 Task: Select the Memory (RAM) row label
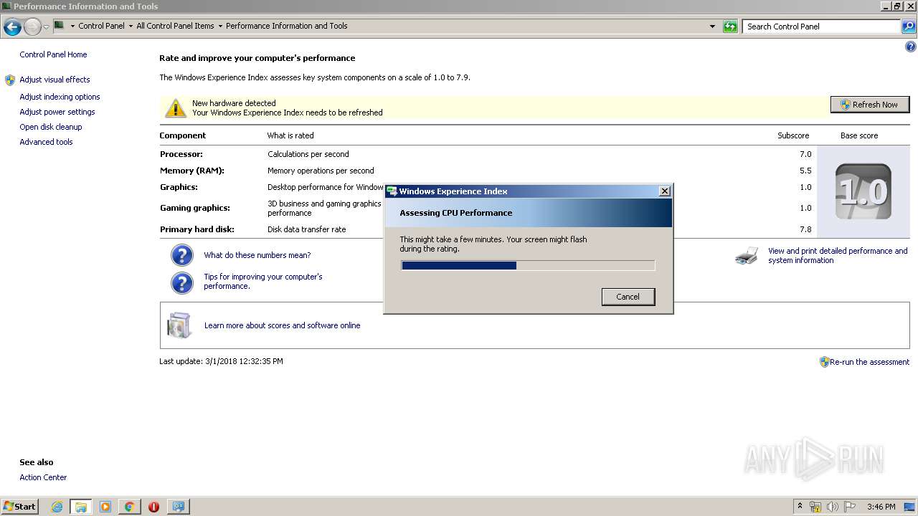tap(191, 171)
